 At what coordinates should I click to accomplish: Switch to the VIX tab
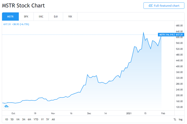click(70, 16)
